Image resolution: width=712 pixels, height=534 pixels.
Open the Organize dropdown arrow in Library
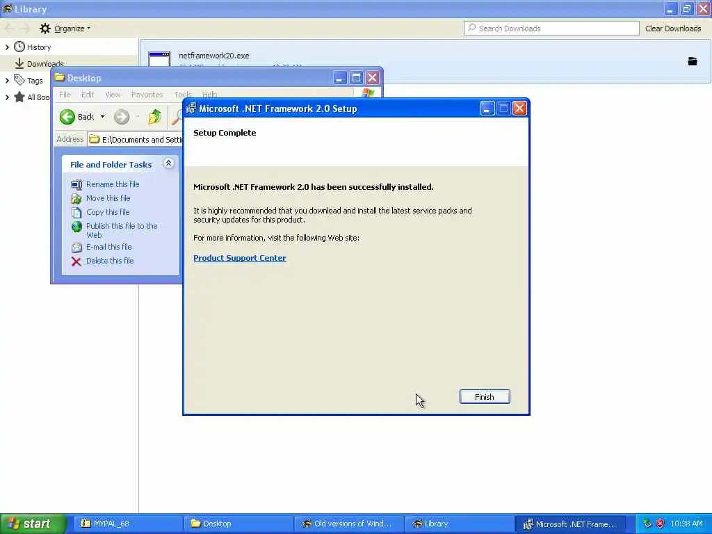click(88, 28)
